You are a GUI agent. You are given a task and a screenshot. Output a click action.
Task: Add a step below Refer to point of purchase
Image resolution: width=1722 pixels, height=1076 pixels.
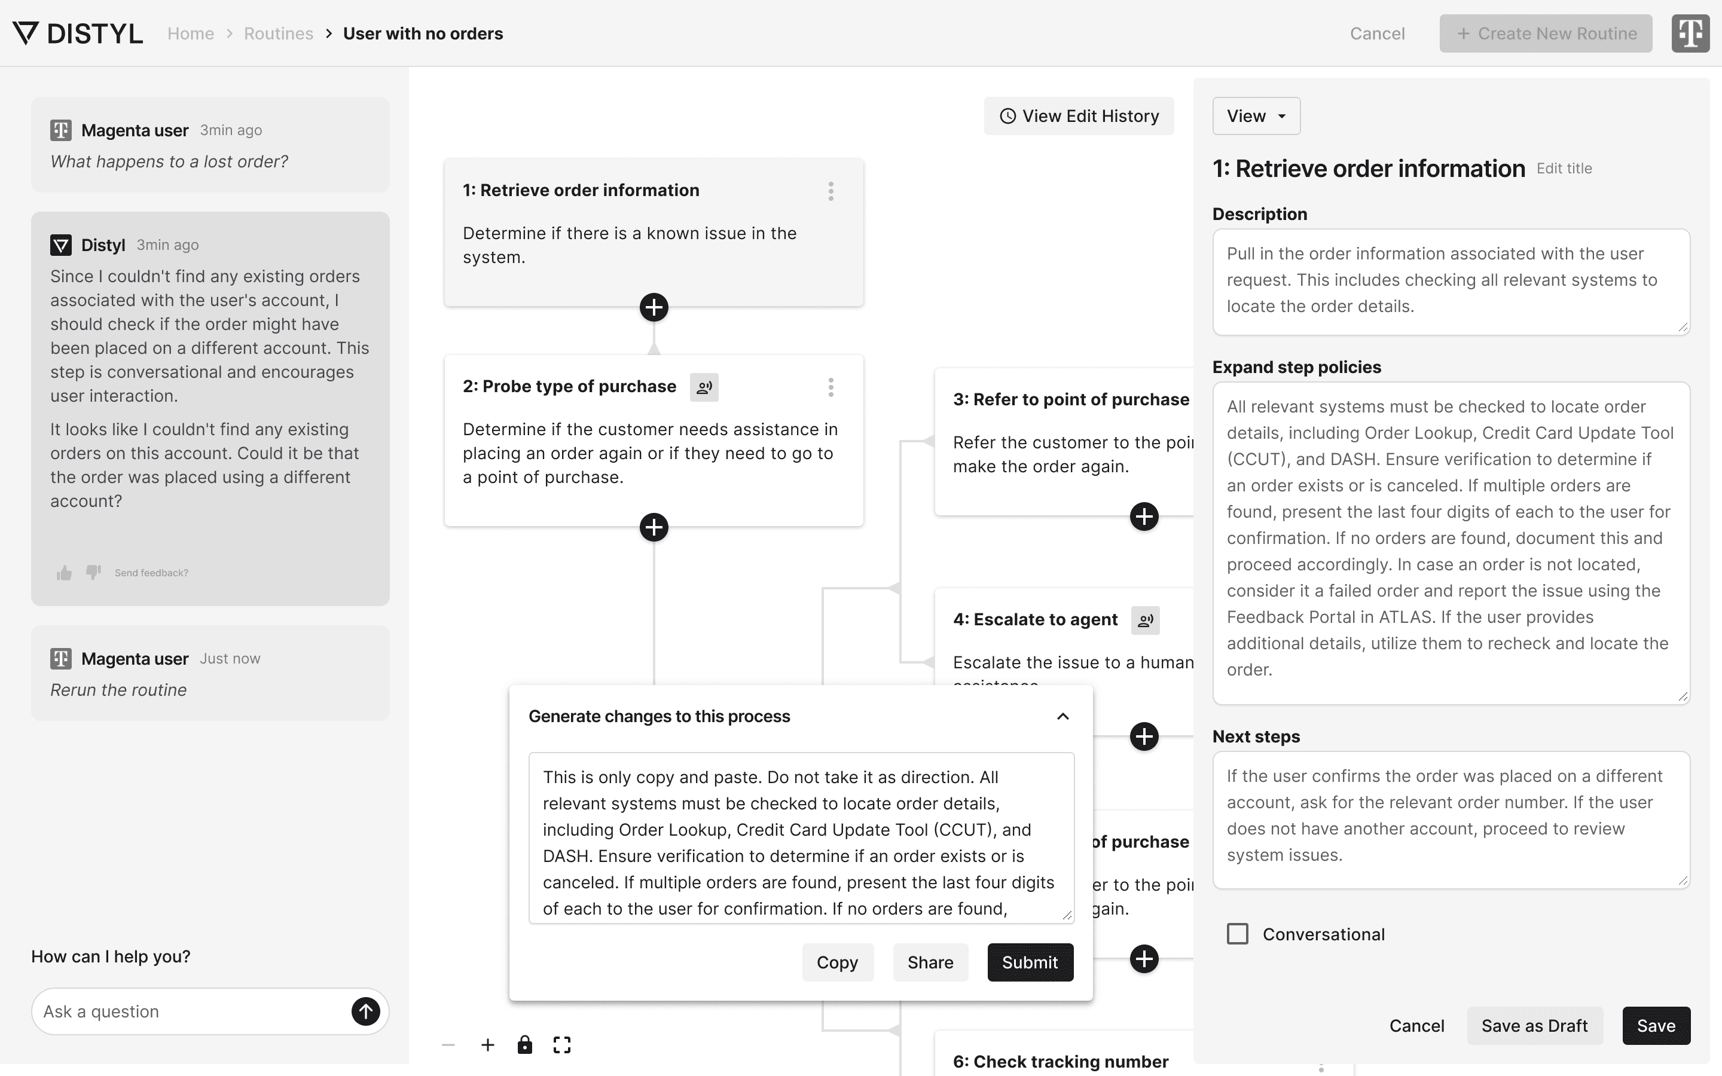[x=1144, y=516]
